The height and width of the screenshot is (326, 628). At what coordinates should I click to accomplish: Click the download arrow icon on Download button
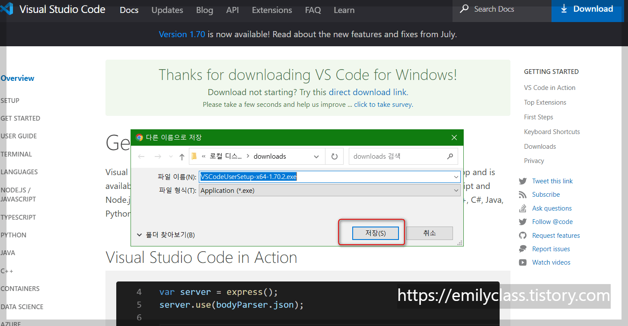pyautogui.click(x=564, y=9)
